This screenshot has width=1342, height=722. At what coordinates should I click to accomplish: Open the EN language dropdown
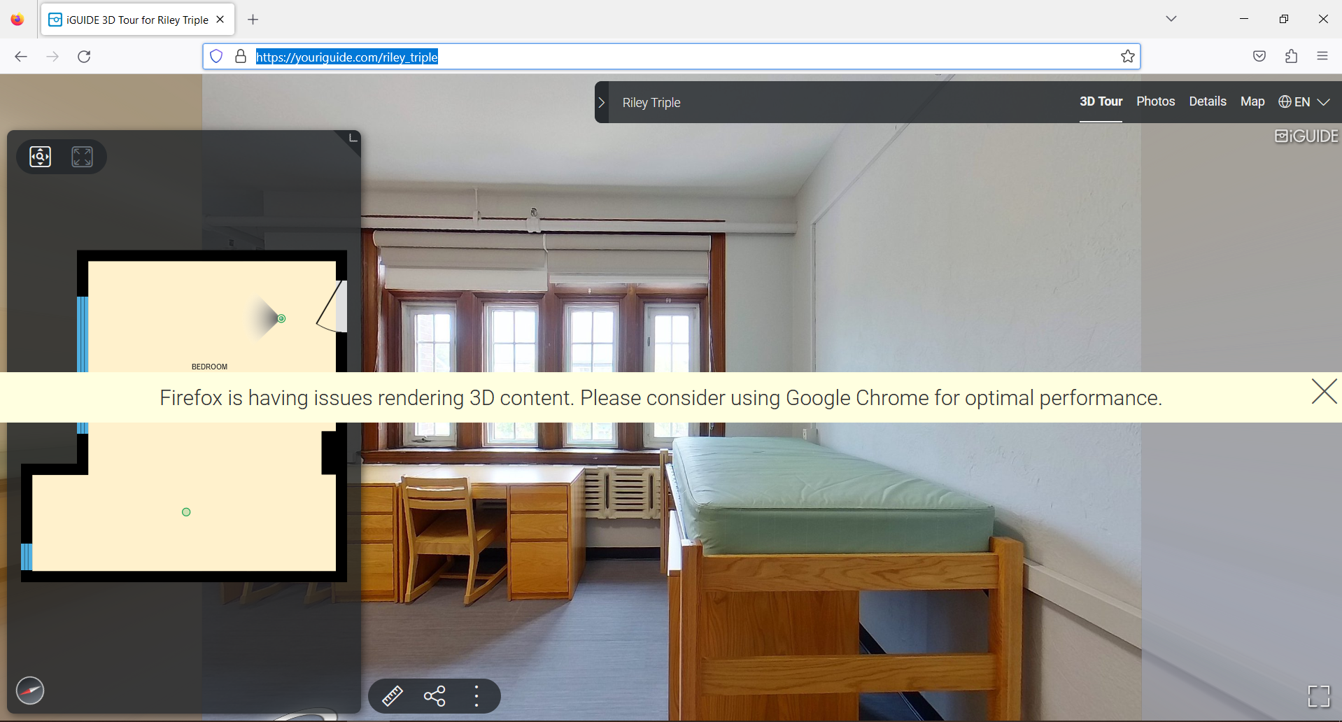(x=1304, y=102)
